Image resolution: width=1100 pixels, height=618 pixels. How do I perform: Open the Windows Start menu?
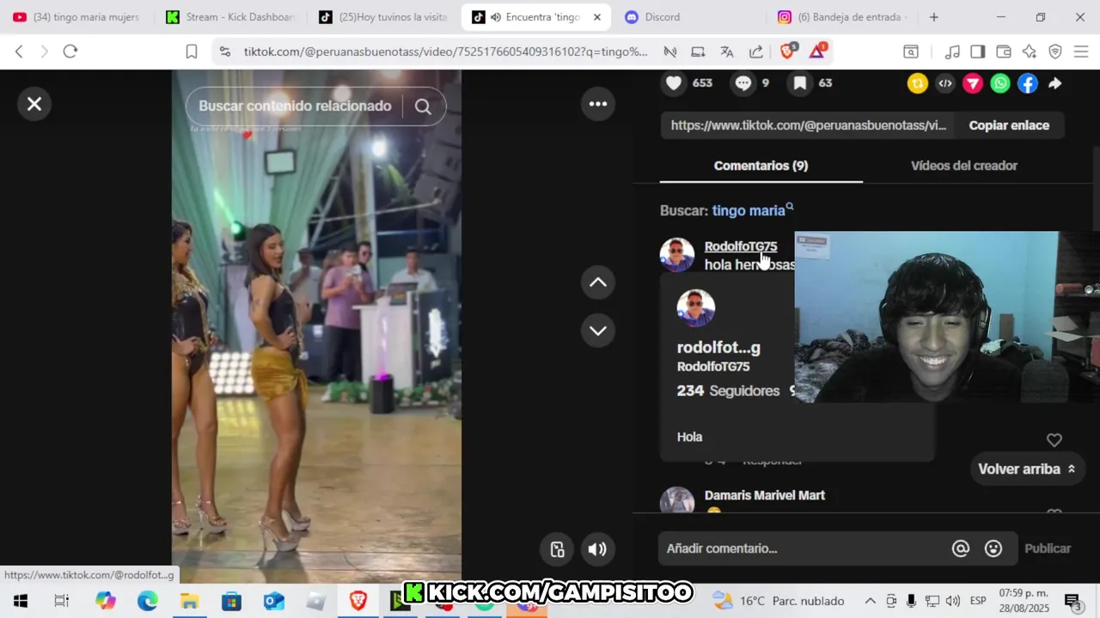pos(21,601)
